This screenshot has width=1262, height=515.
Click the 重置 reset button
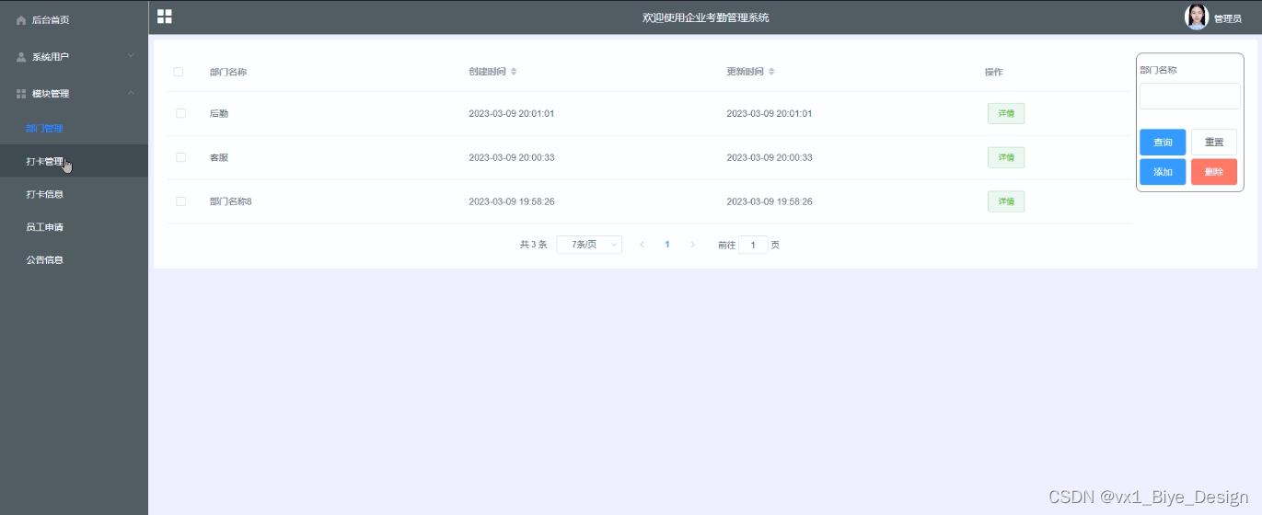point(1214,143)
